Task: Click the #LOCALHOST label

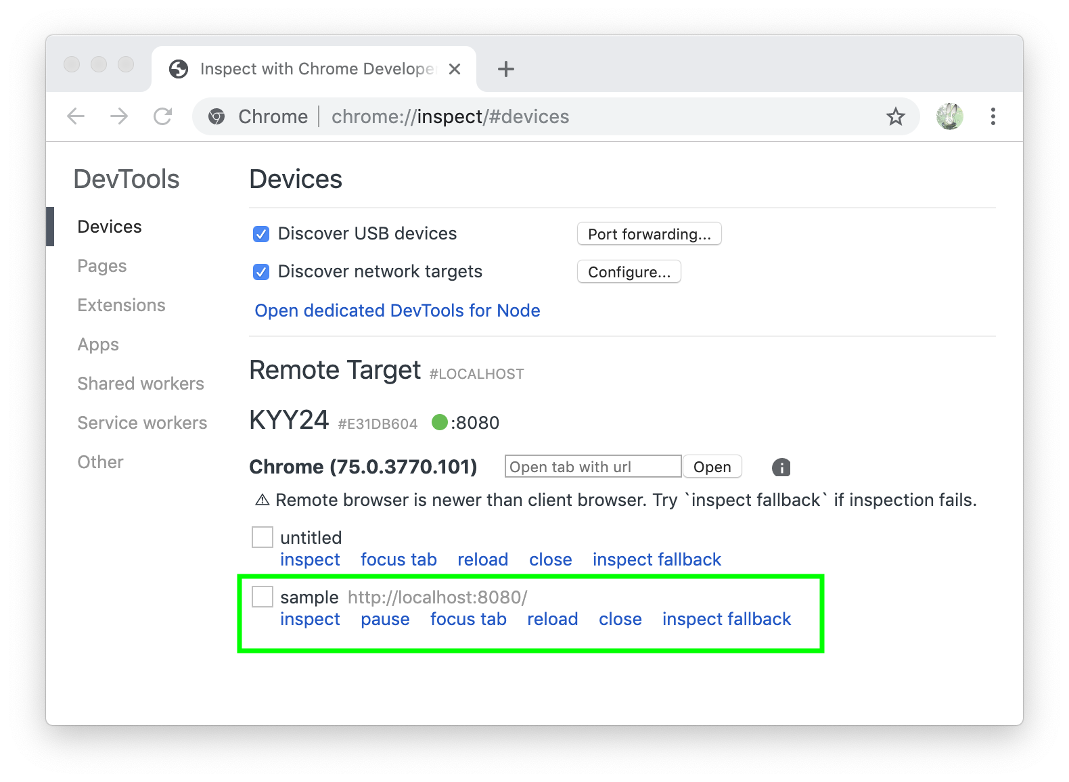Action: 477,374
